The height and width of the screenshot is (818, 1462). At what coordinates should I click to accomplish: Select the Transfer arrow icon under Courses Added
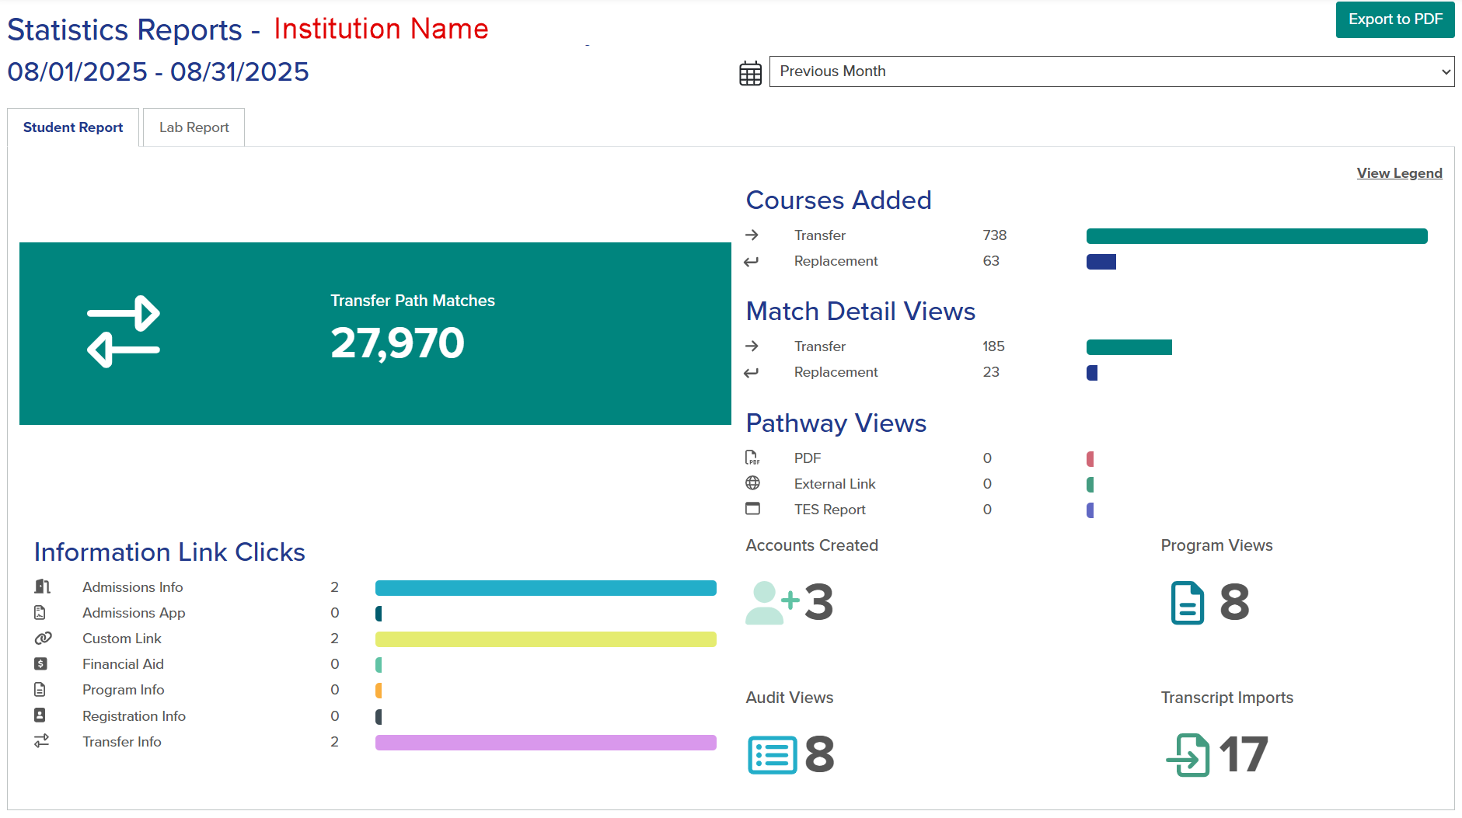pos(753,235)
